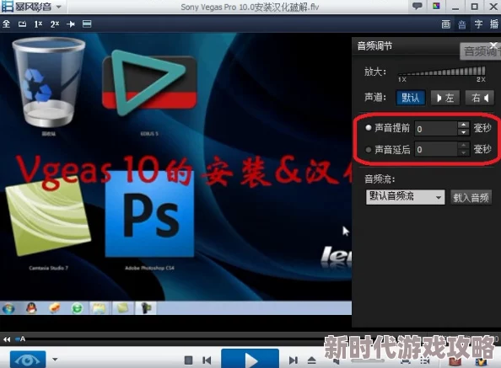Close the 音频调节 panel

coord(493,45)
